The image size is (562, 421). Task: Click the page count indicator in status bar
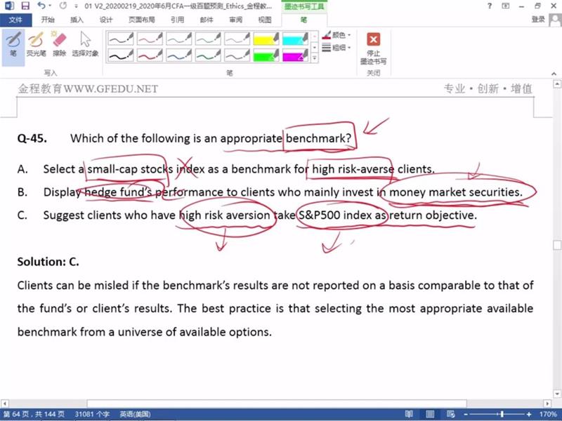point(33,414)
